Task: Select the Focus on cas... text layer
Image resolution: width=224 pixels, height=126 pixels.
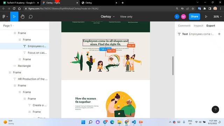Action: pos(24,53)
